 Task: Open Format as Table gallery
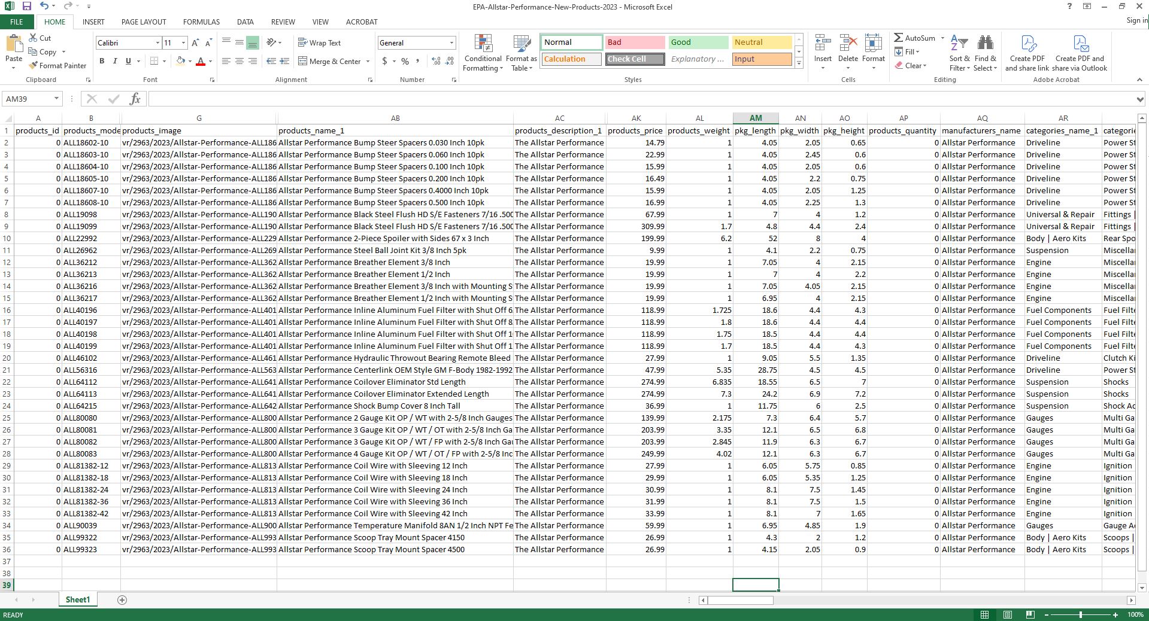coord(522,53)
